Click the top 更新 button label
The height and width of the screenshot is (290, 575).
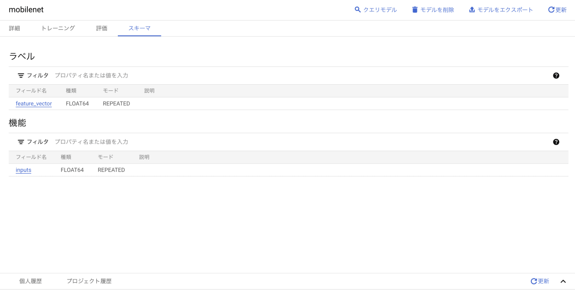point(561,10)
